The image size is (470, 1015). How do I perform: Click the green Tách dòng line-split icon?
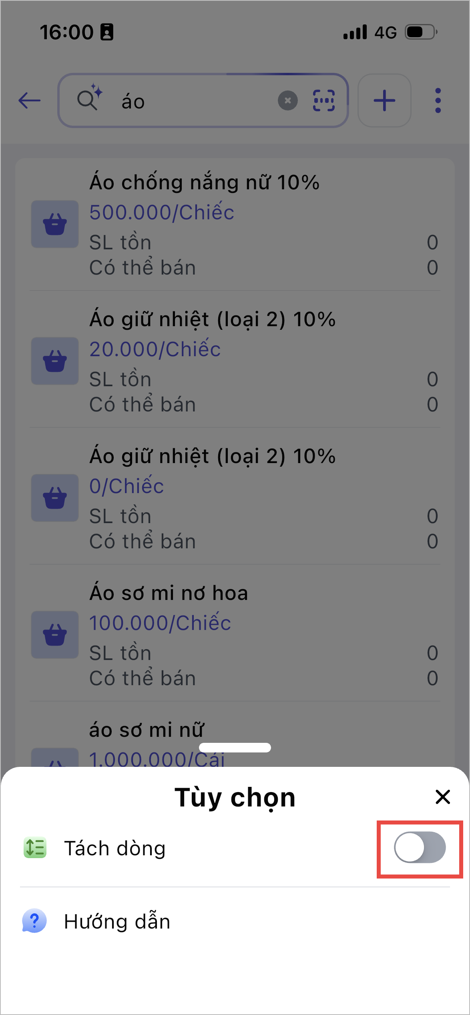(35, 848)
